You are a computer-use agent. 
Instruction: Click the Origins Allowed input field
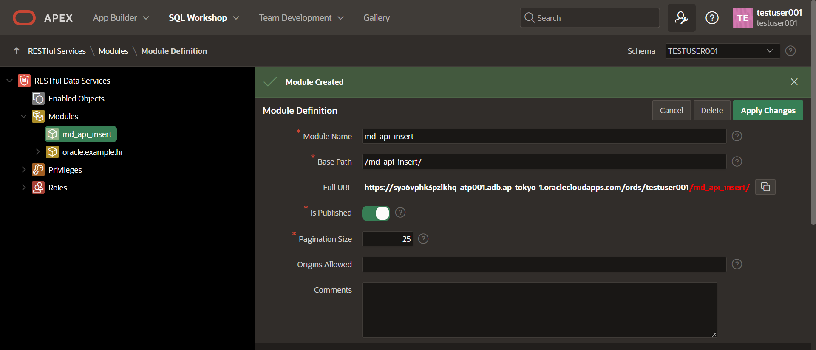[x=544, y=264]
